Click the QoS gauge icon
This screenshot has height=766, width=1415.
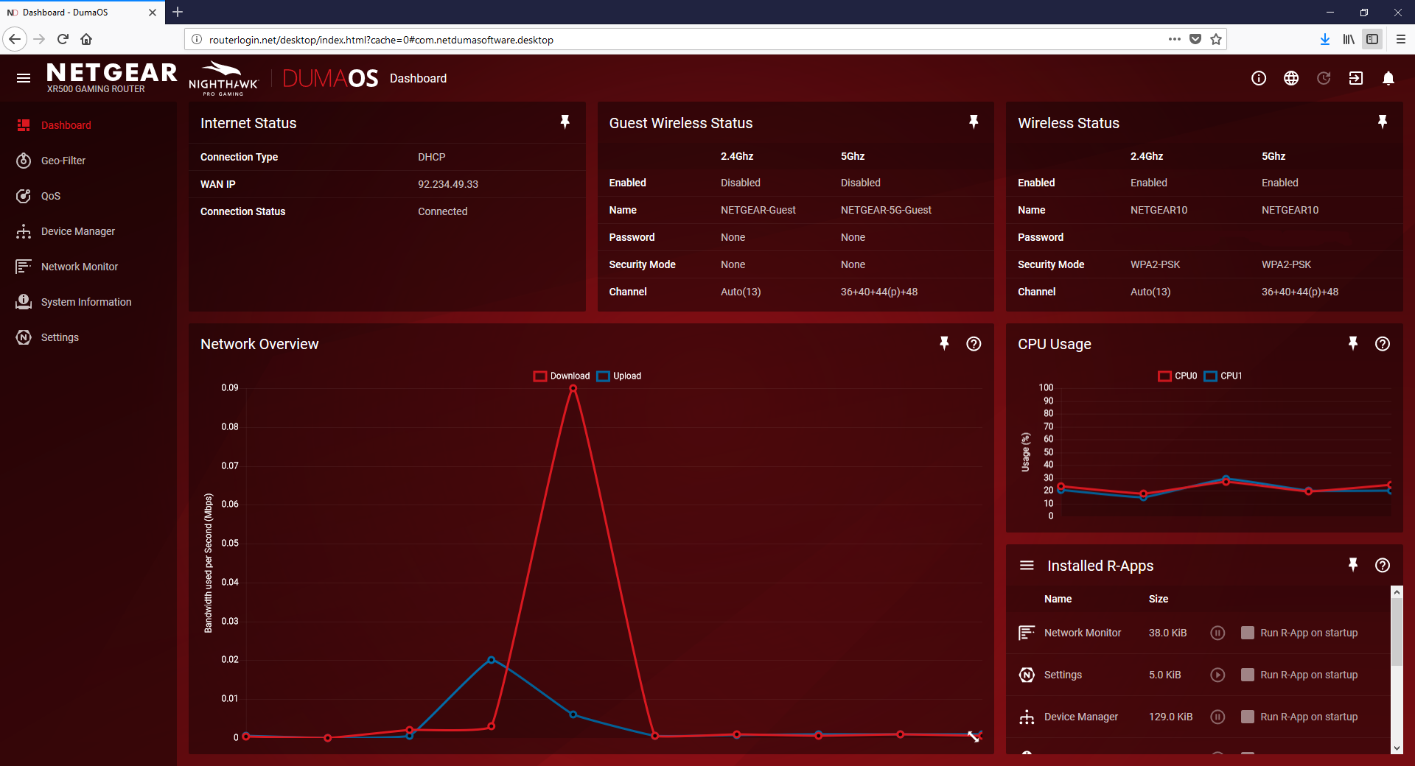(24, 196)
